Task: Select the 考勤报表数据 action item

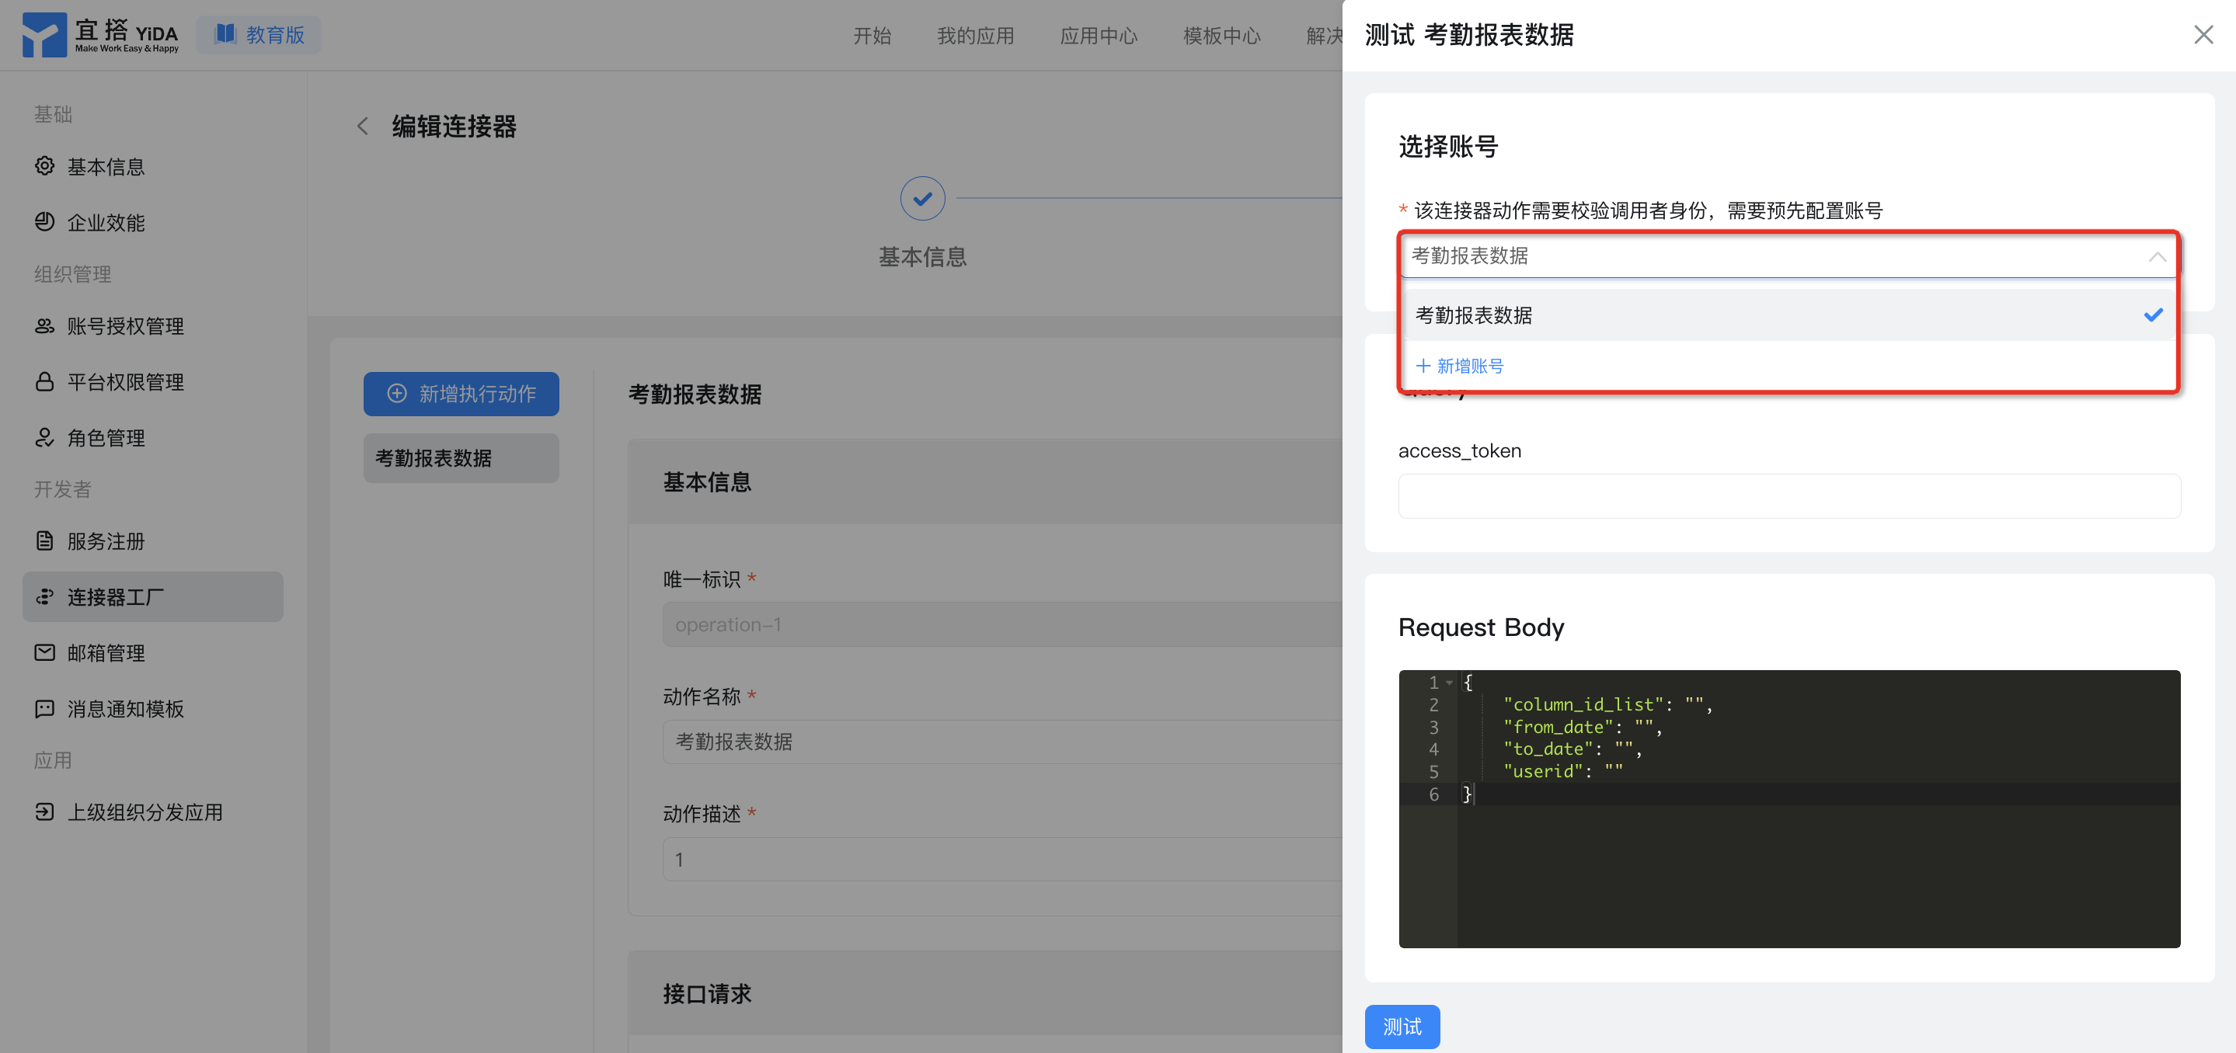Action: pyautogui.click(x=461, y=458)
